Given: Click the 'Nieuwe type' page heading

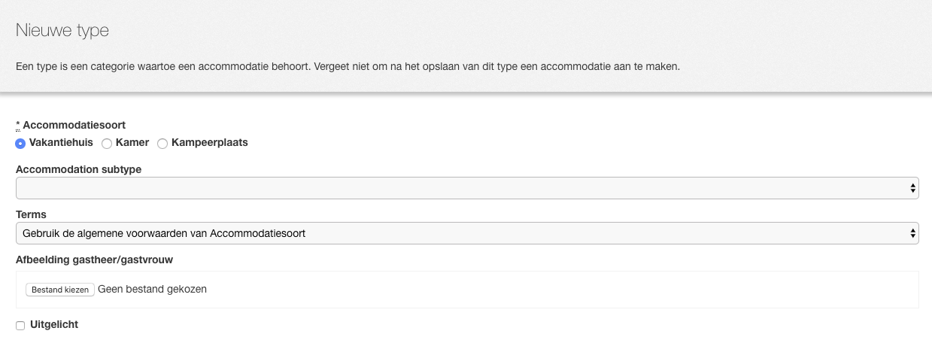Looking at the screenshot, I should coord(62,31).
